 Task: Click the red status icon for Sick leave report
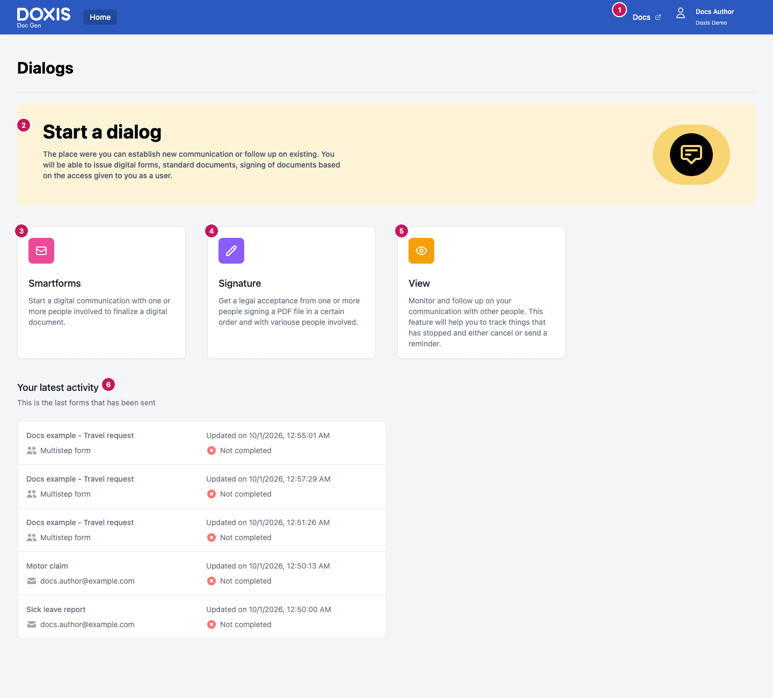(212, 624)
